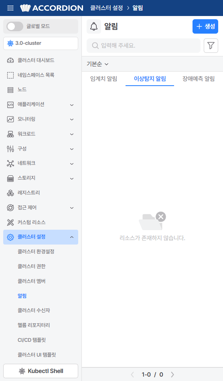Select the 알림 submenu item
The height and width of the screenshot is (381, 223).
pyautogui.click(x=22, y=296)
